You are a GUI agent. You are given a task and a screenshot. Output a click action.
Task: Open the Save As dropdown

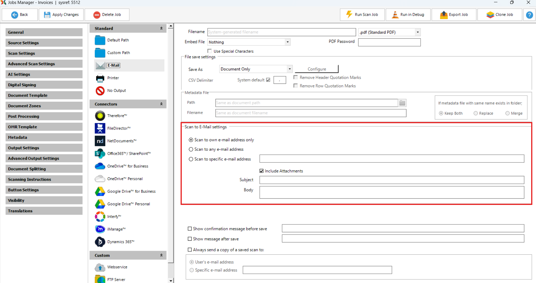pos(289,69)
